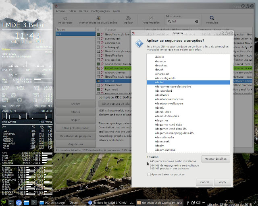Toggle the connman-ui package checkbox
This screenshot has width=258, height=206.
tap(98, 43)
